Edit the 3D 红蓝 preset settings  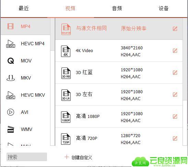(175, 73)
